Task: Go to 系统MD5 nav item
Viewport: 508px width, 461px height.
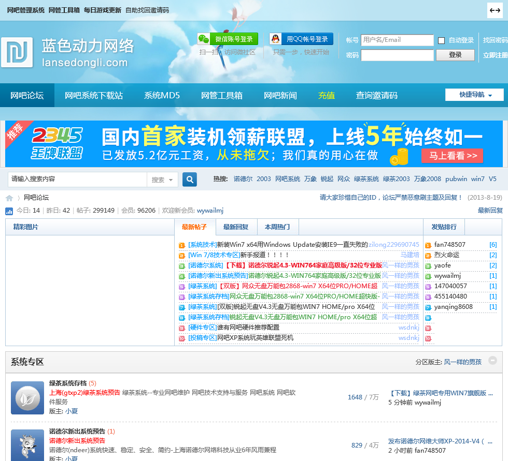Action: [162, 95]
